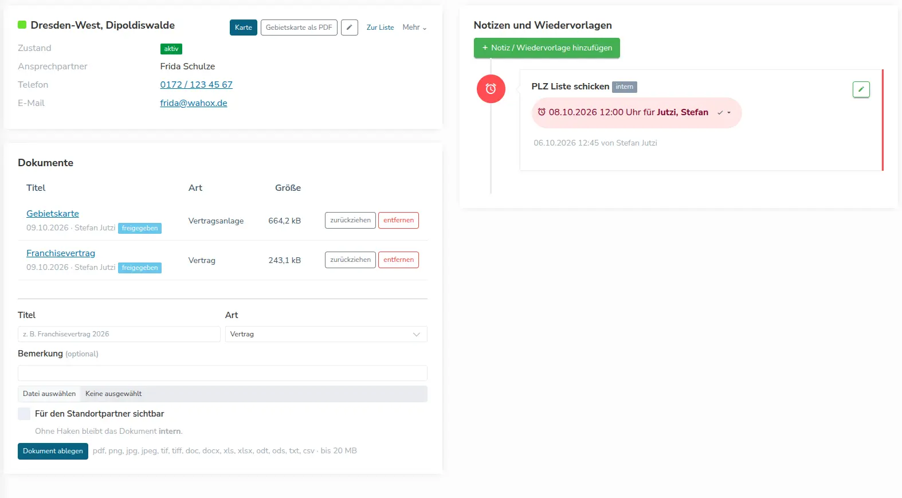Expand the Mehr menu

[414, 28]
